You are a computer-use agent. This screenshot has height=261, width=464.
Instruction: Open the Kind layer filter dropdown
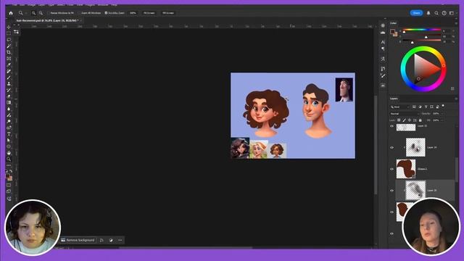point(399,107)
